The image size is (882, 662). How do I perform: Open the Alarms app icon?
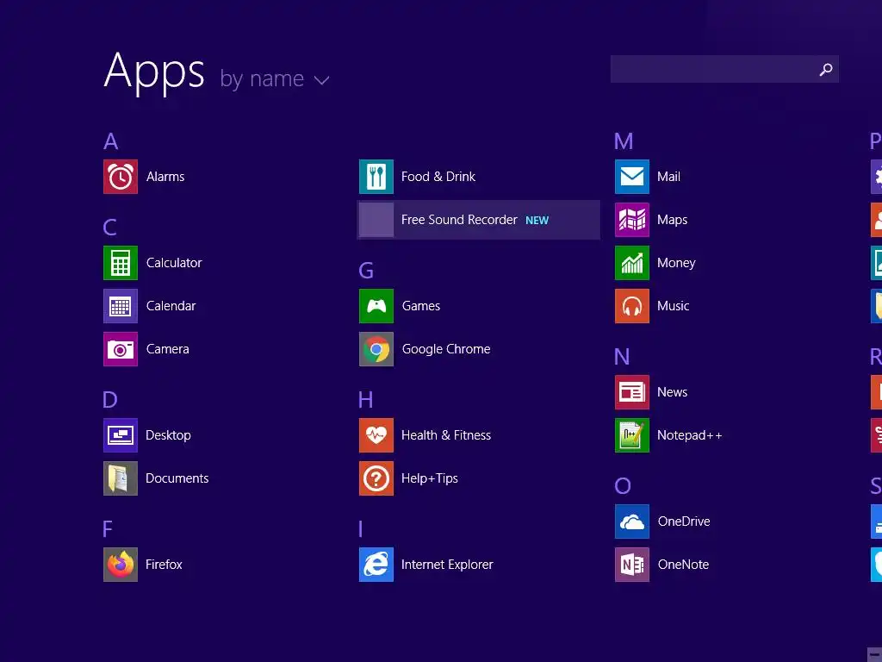point(121,177)
